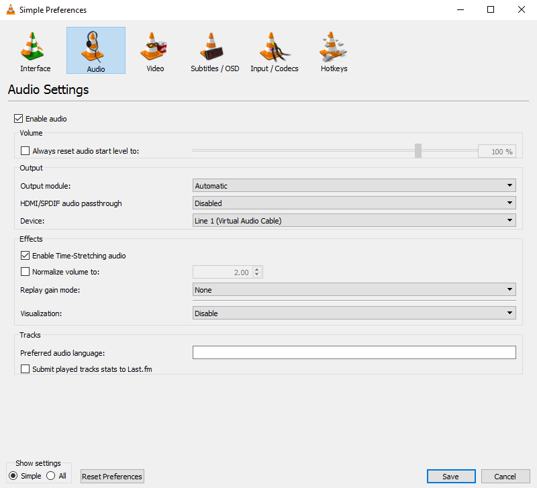Select the Simple settings radio button

click(x=15, y=476)
